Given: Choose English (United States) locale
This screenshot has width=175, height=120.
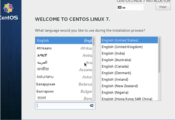Looking at the screenshot, I should click(129, 40).
